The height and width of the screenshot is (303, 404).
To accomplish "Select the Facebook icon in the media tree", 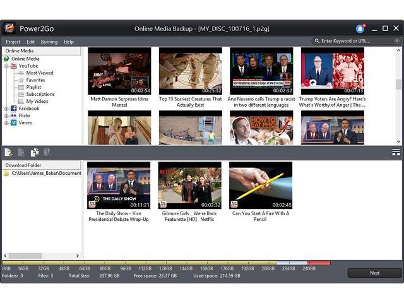I will pyautogui.click(x=13, y=109).
